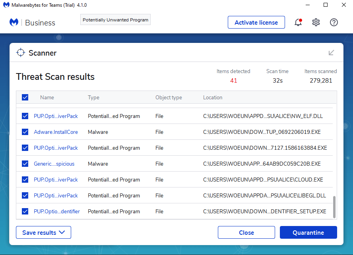Click the NW_ELF.DLL location path

263,116
